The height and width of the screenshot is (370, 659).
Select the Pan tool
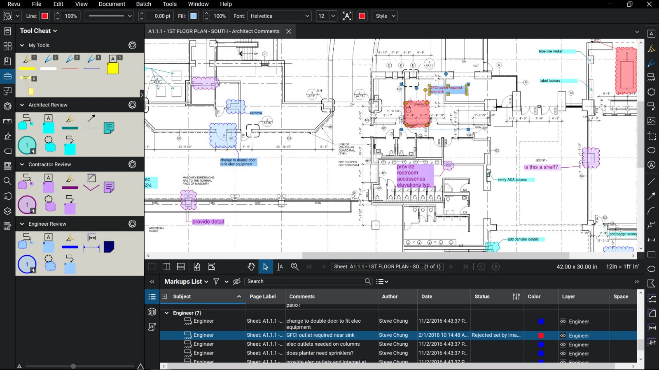(x=251, y=266)
